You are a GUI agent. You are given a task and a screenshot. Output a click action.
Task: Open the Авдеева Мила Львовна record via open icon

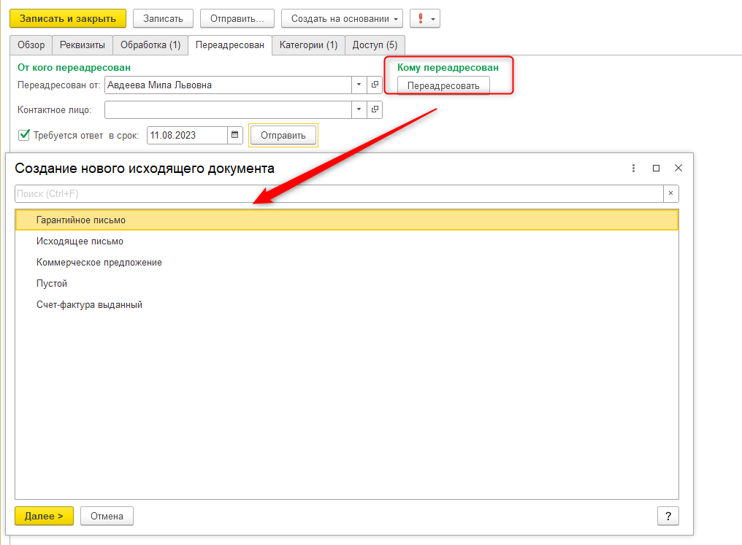click(x=375, y=85)
